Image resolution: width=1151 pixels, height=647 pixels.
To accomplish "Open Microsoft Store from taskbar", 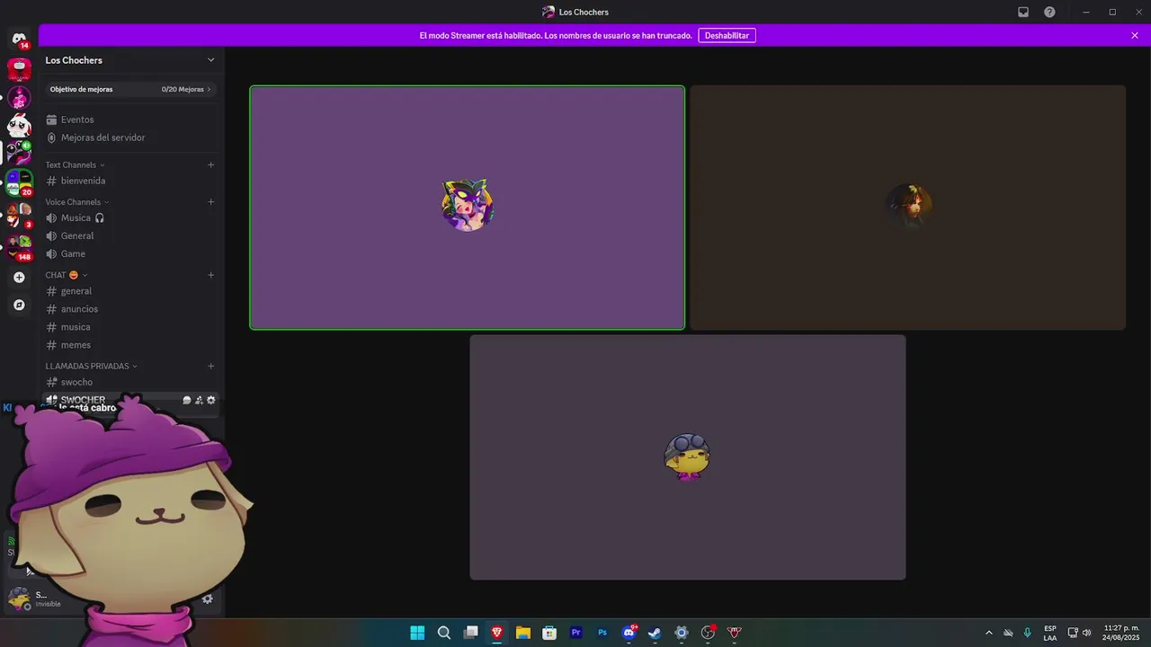I will click(x=549, y=633).
